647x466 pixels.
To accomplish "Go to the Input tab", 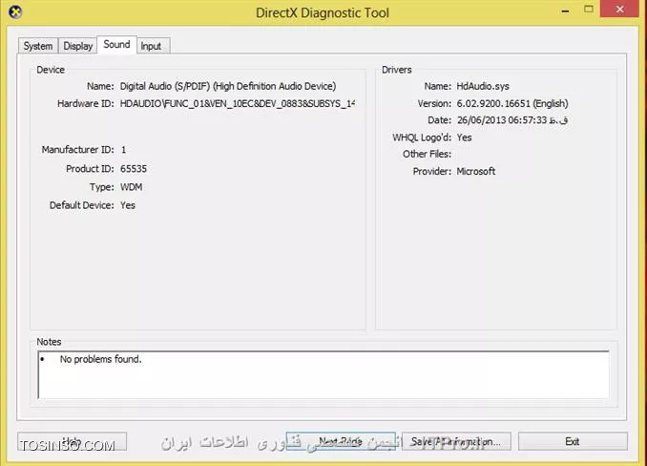I will point(151,46).
